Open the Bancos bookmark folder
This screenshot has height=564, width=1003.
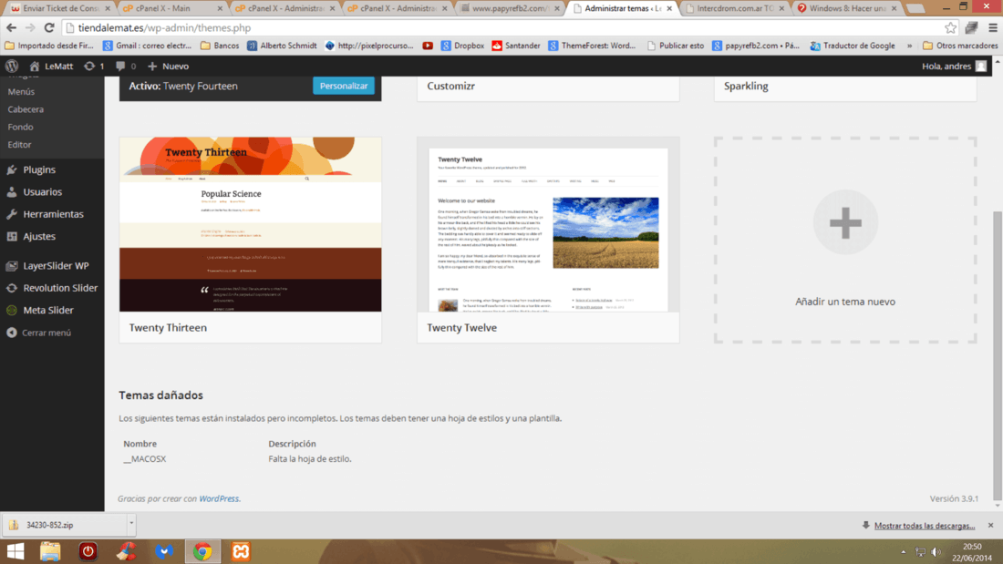(220, 46)
